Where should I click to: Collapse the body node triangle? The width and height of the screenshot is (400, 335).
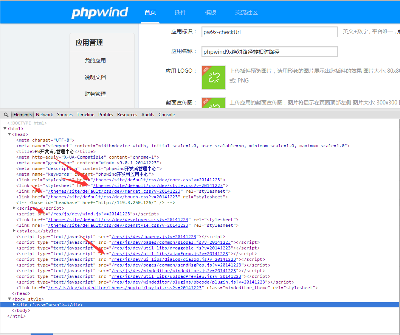(x=9, y=299)
